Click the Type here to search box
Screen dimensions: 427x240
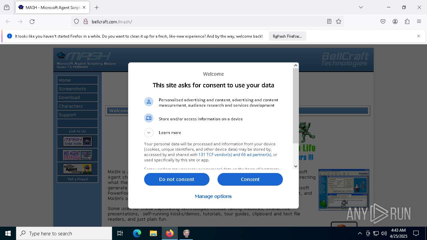point(64,233)
